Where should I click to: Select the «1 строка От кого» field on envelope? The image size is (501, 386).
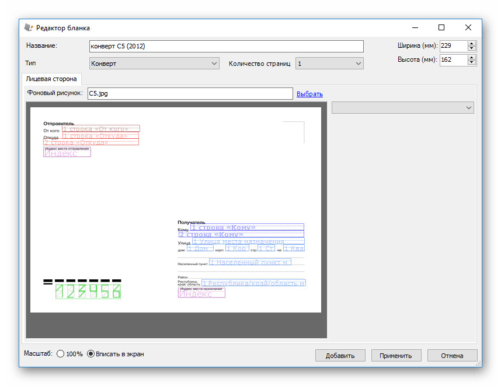[x=100, y=129]
